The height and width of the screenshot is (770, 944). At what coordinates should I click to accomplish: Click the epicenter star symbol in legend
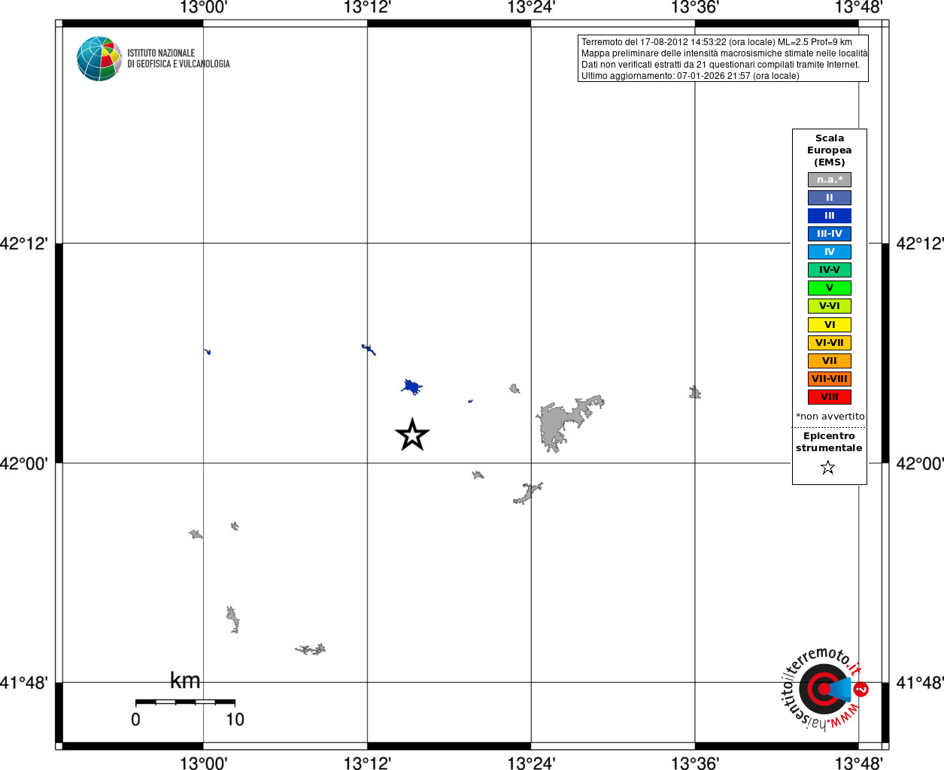[x=828, y=468]
